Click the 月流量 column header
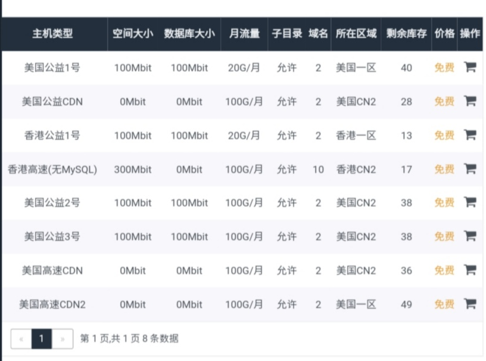 244,34
